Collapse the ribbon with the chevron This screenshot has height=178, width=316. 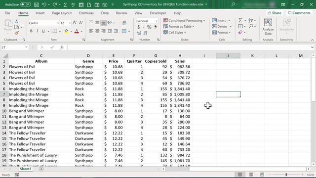tap(312, 40)
